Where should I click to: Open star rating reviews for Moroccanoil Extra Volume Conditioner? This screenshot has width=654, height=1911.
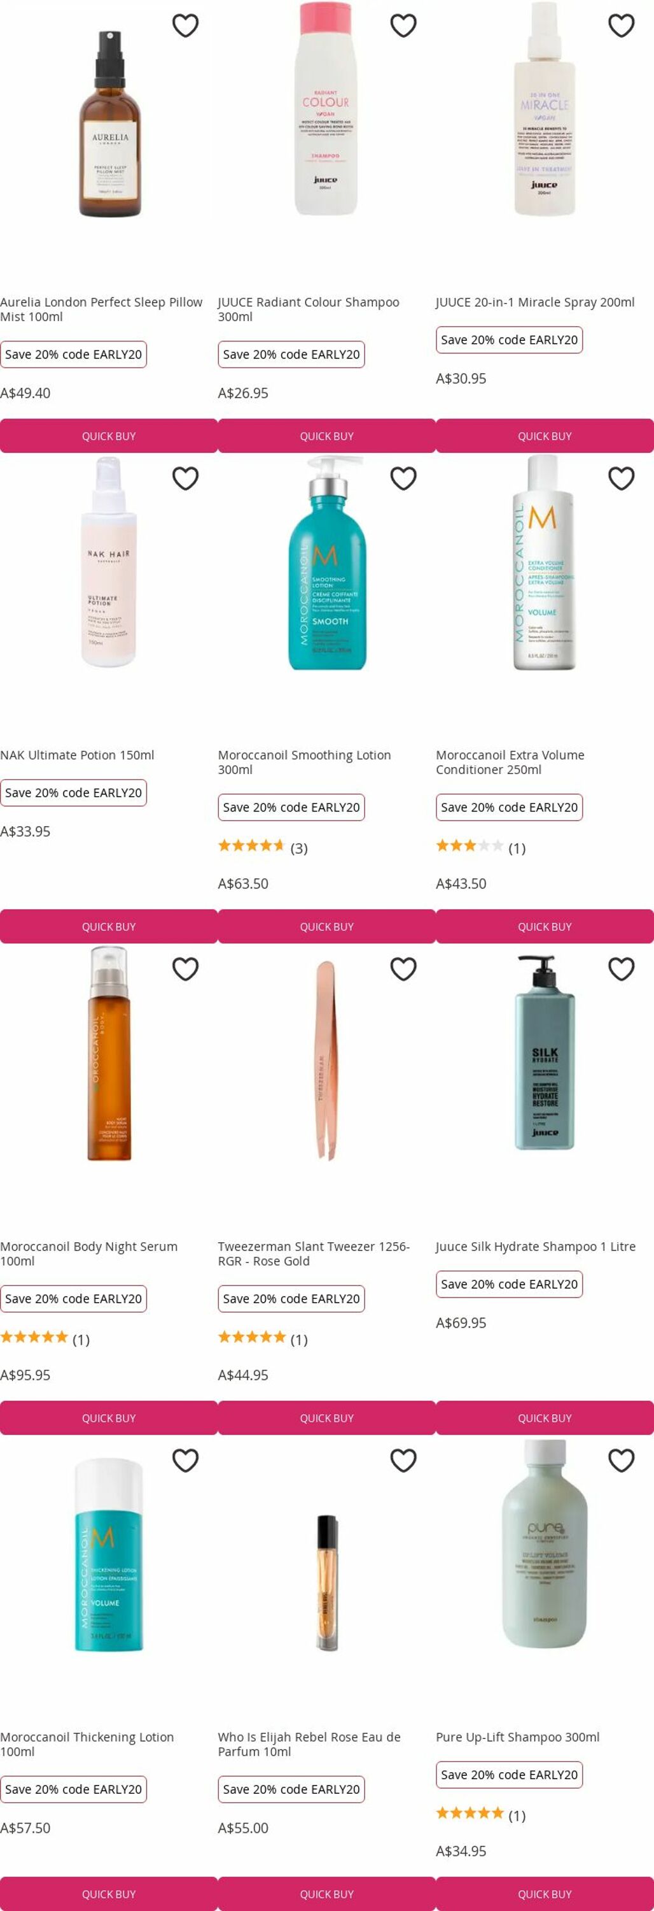481,847
